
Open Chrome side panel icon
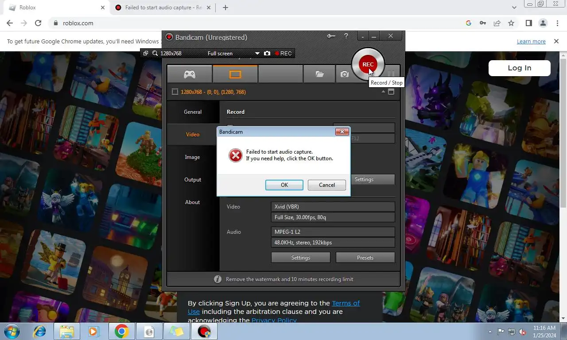click(x=528, y=23)
